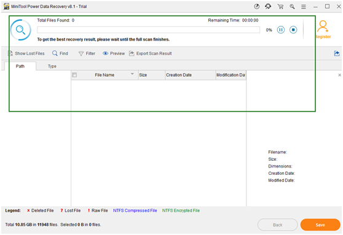Click the Preview eye button
The width and height of the screenshot is (343, 235).
tap(114, 53)
